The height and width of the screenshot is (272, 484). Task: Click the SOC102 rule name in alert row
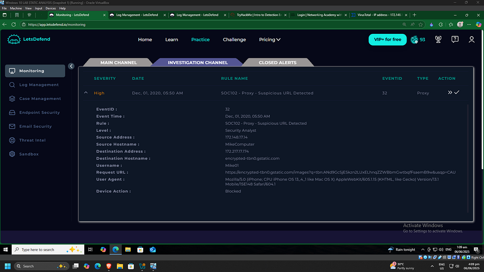pos(267,93)
